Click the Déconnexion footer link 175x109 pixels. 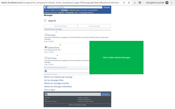tap(86, 101)
